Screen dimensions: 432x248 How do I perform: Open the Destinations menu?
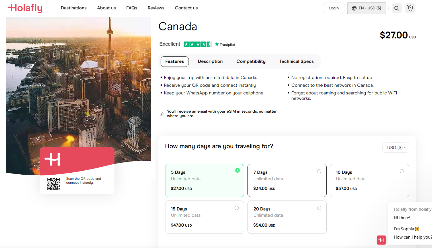click(x=74, y=8)
